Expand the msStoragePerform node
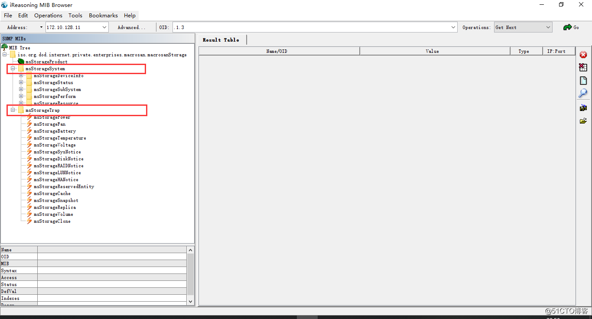 [x=21, y=96]
